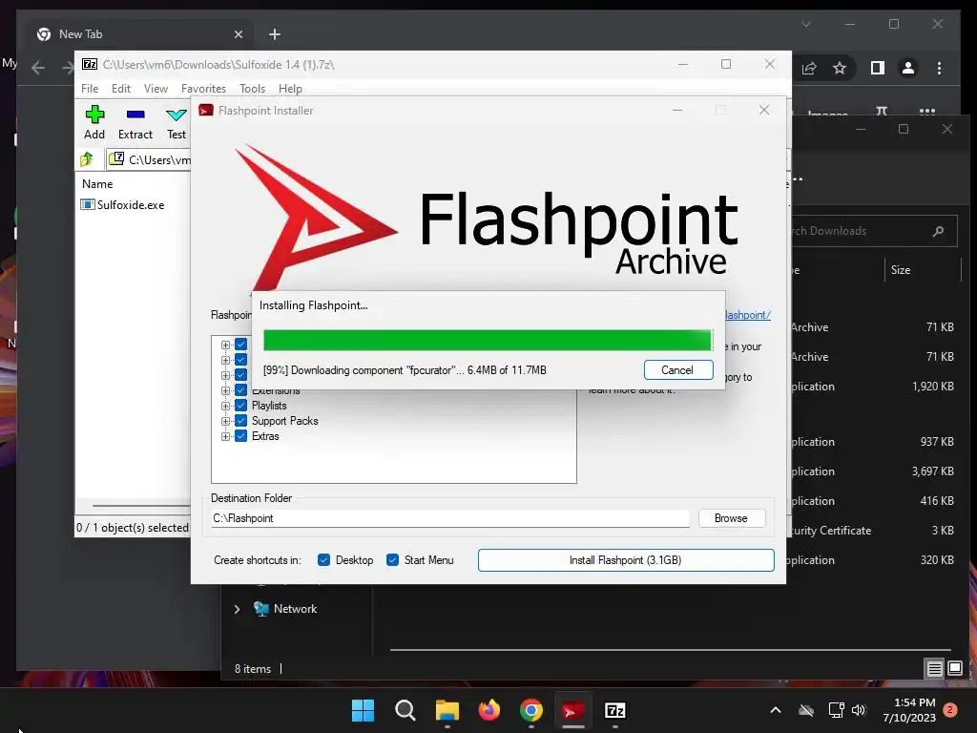The height and width of the screenshot is (733, 977).
Task: Open the Windows Start menu
Action: point(364,710)
